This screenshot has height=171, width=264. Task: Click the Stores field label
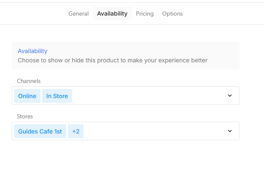click(25, 116)
